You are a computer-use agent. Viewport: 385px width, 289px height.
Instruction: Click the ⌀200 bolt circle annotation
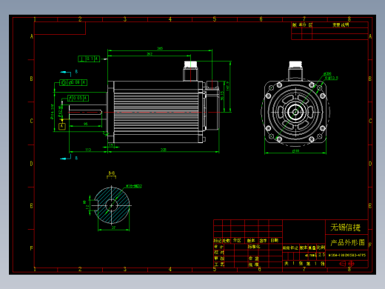tap(327, 73)
